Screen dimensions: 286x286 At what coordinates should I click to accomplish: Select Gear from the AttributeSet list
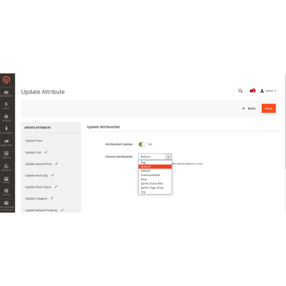tap(144, 179)
